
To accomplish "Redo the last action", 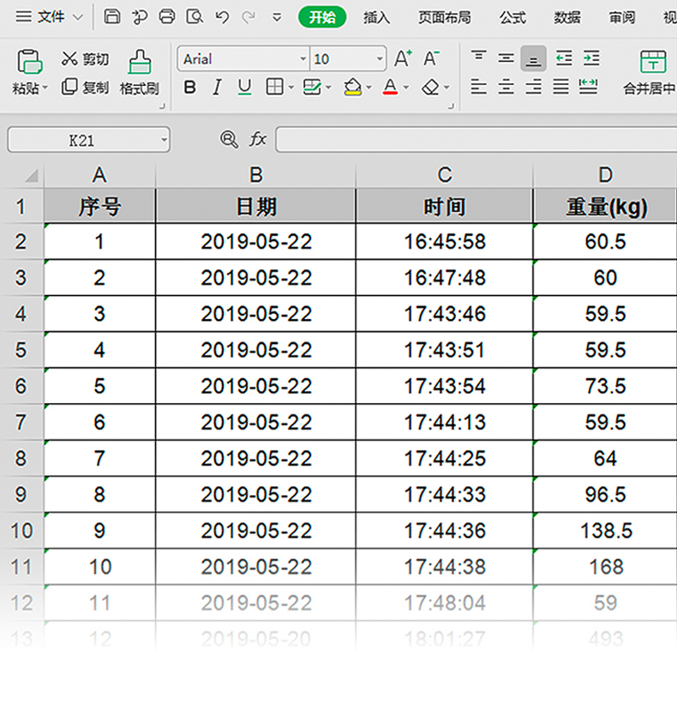I will click(x=249, y=17).
